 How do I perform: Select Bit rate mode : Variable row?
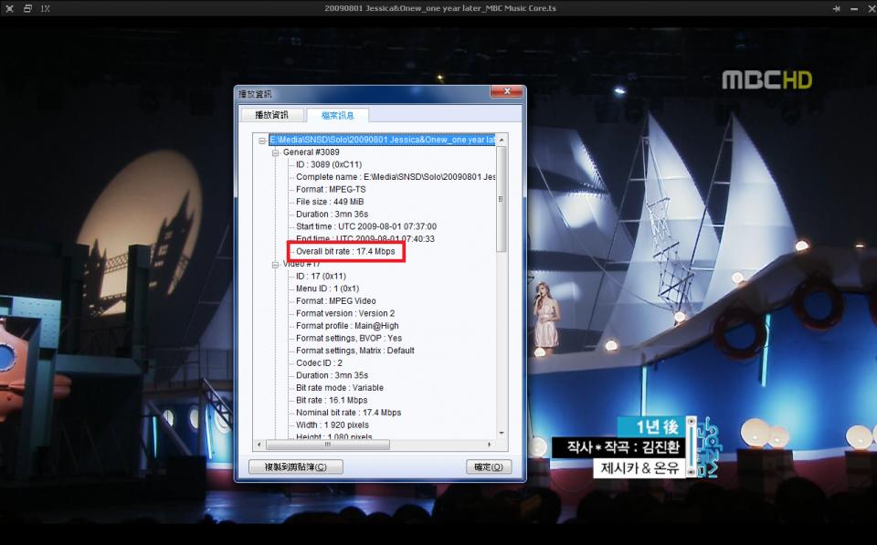[340, 387]
